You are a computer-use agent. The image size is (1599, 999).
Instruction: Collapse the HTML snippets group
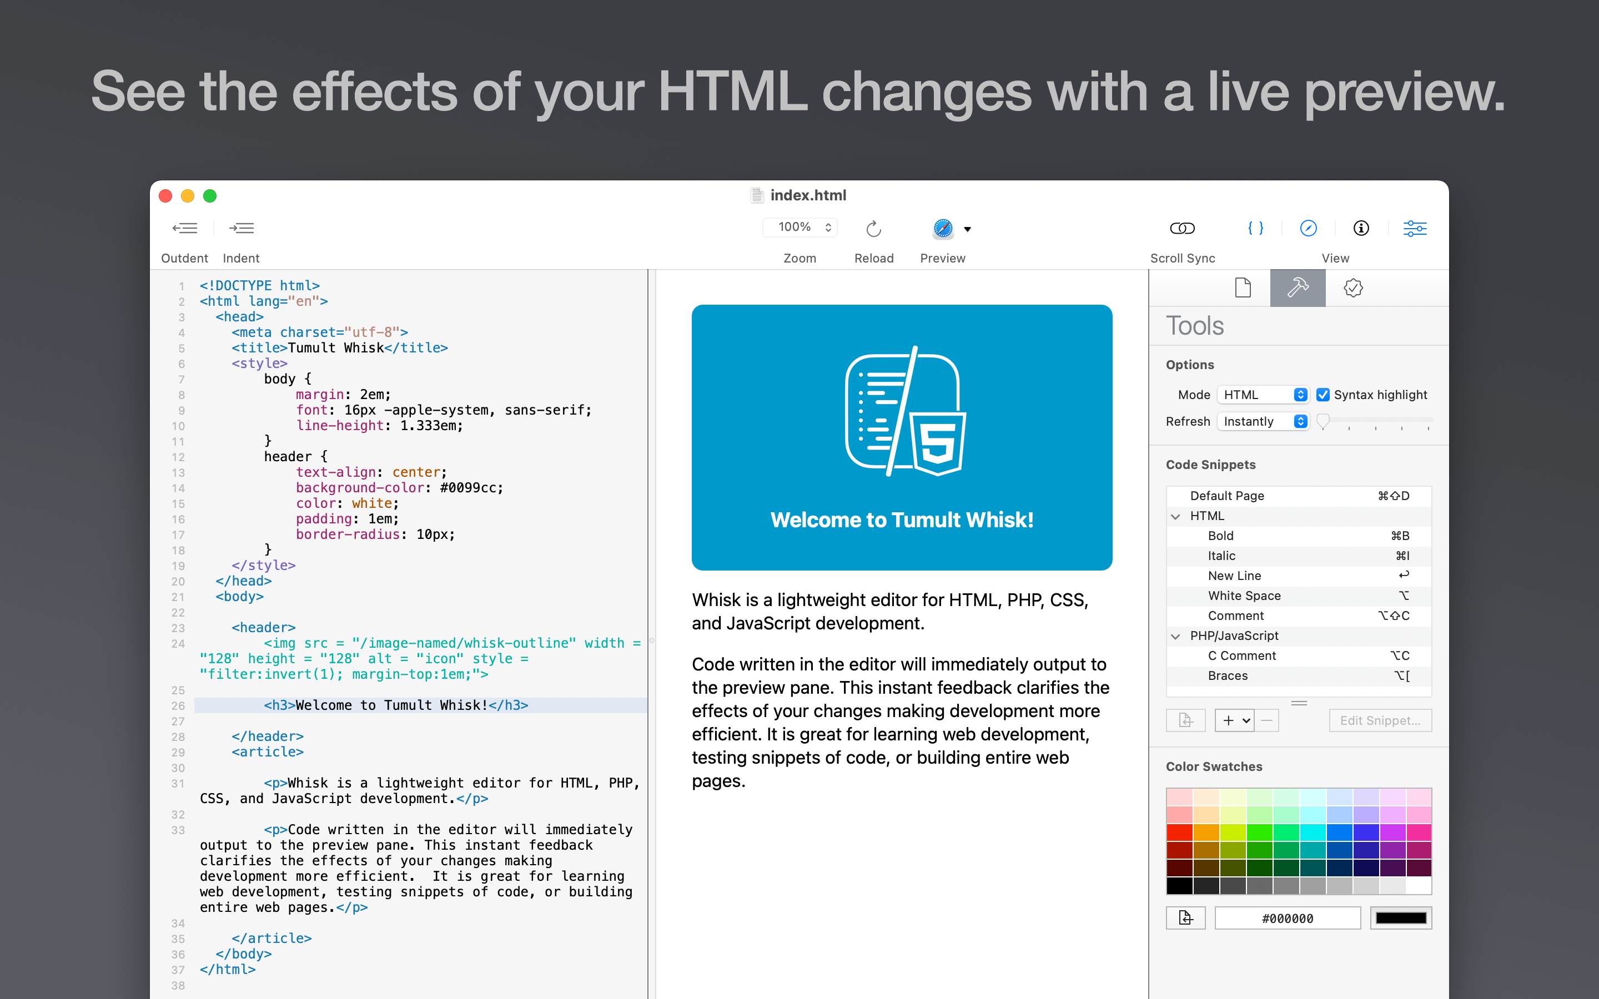1175,516
